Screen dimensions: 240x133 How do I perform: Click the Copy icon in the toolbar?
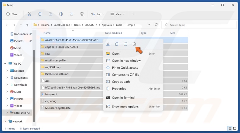point(40,14)
